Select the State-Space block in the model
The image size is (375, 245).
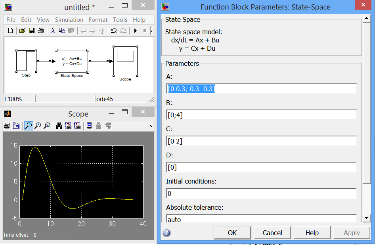click(x=72, y=61)
